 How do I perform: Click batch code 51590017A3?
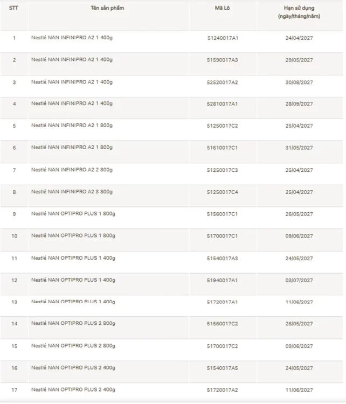click(x=223, y=60)
